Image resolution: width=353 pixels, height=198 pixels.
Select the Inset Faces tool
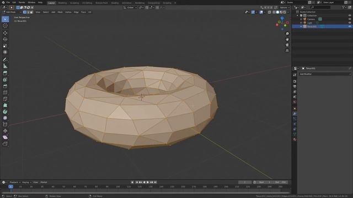tap(5, 80)
